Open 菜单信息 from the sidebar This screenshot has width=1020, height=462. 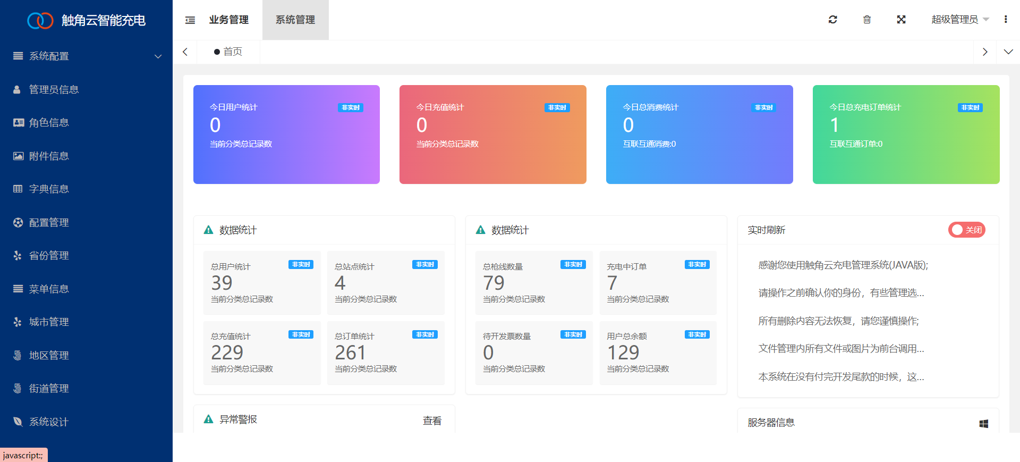[x=49, y=289]
